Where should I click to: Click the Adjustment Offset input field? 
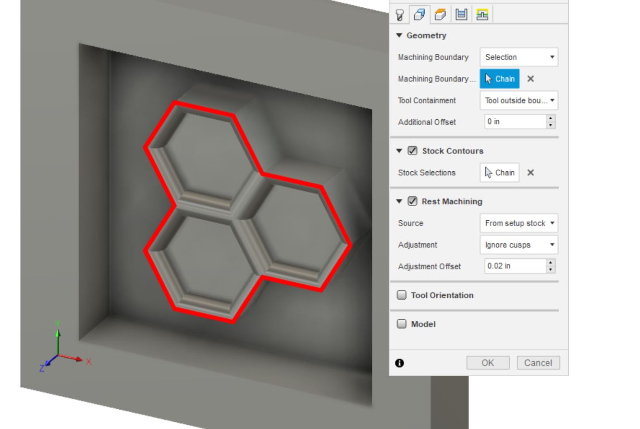click(x=515, y=266)
